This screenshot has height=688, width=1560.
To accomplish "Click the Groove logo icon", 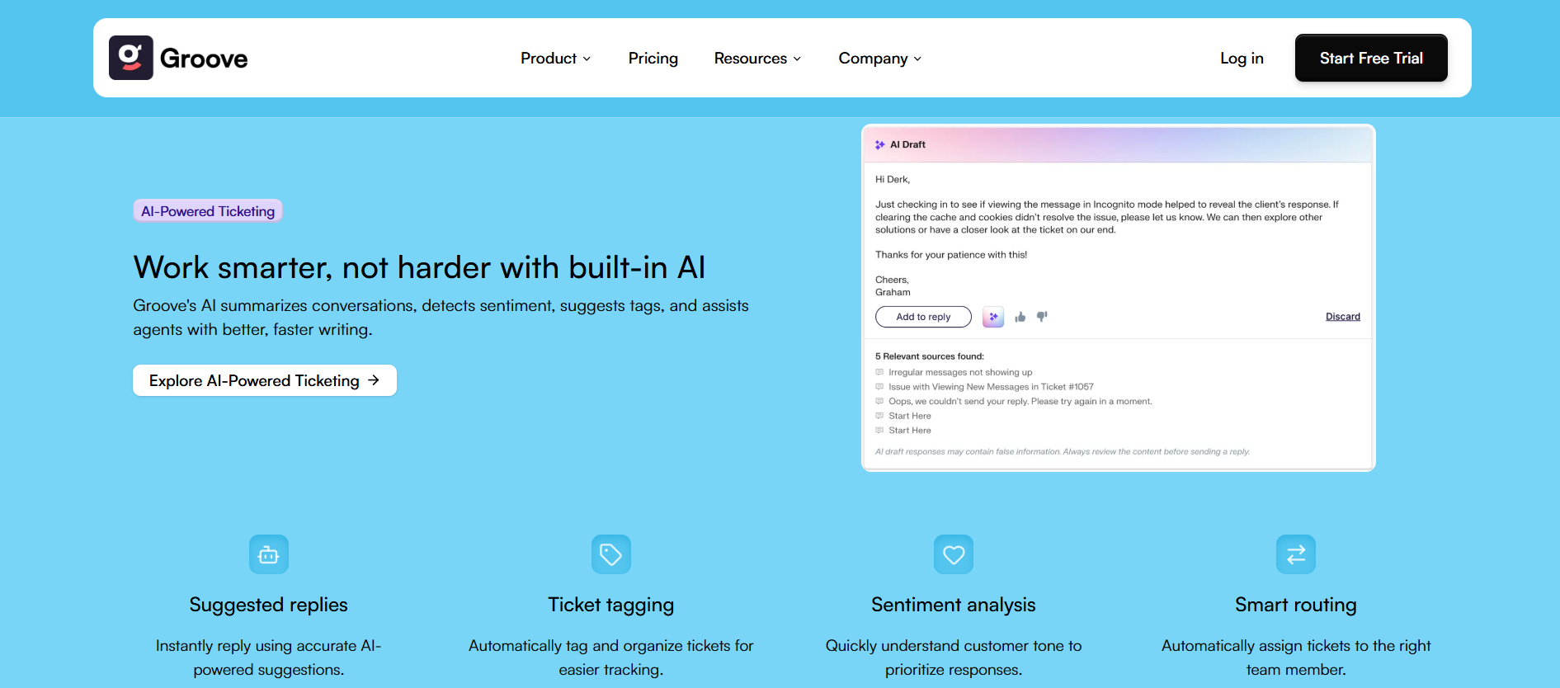I will click(x=131, y=58).
